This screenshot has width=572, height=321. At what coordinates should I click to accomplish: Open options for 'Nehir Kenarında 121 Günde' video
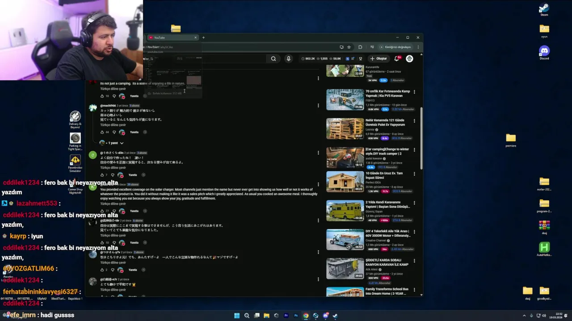click(x=414, y=121)
